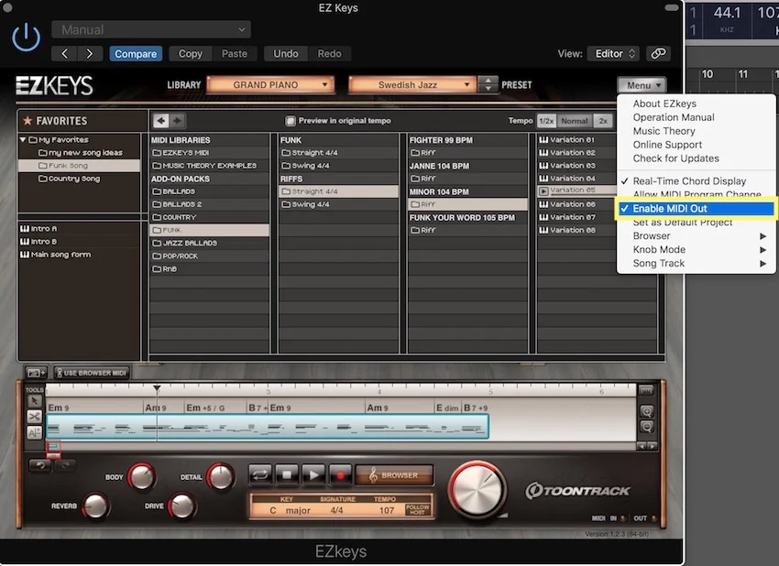The width and height of the screenshot is (779, 566).
Task: Click the Undo button in header
Action: tap(286, 54)
